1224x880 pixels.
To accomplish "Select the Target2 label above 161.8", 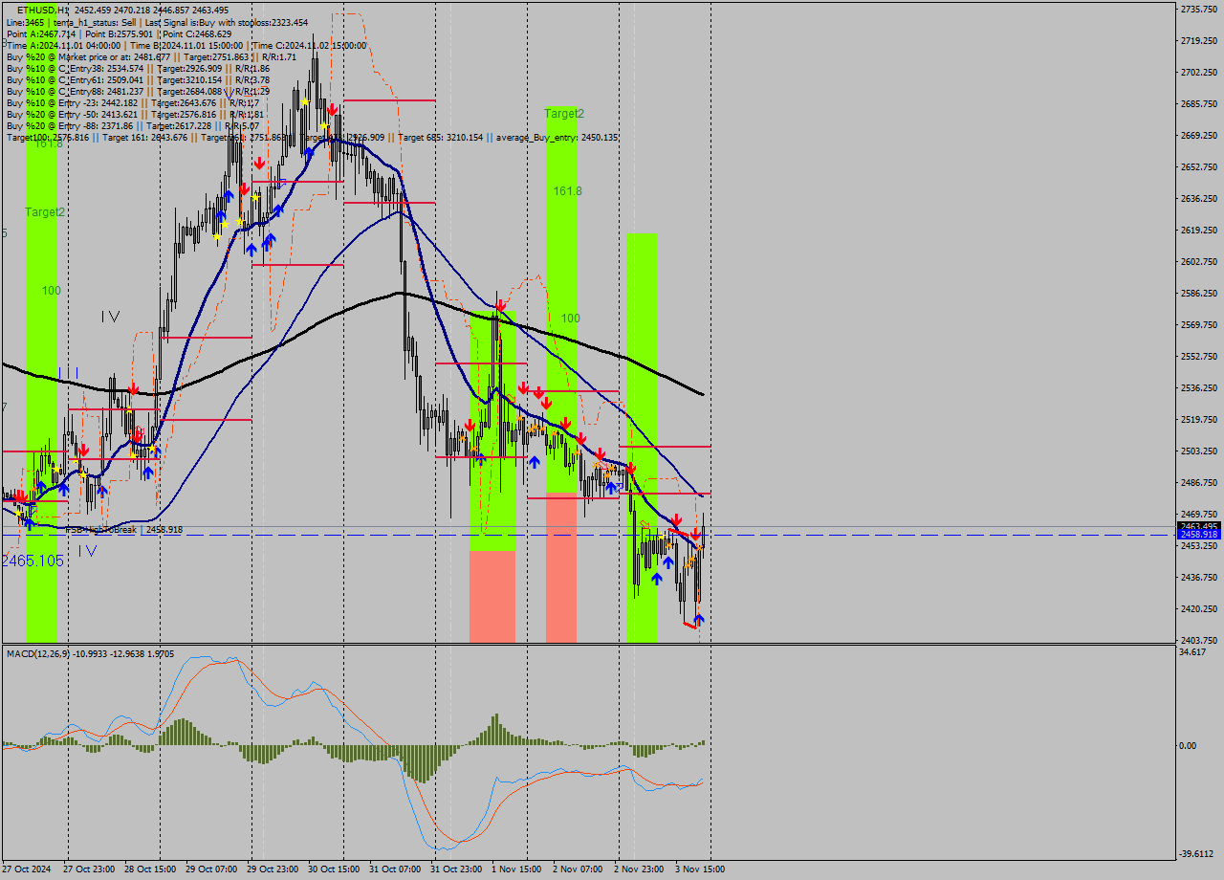I will click(x=564, y=113).
